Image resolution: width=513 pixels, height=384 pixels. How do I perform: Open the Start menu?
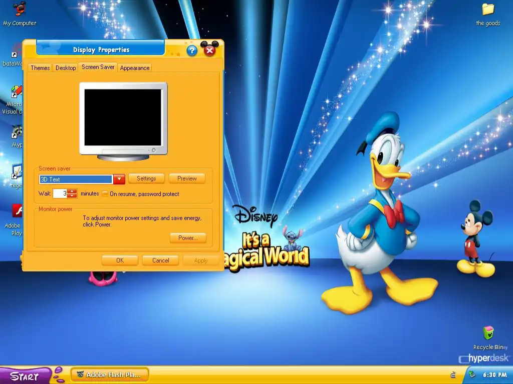[x=26, y=375]
